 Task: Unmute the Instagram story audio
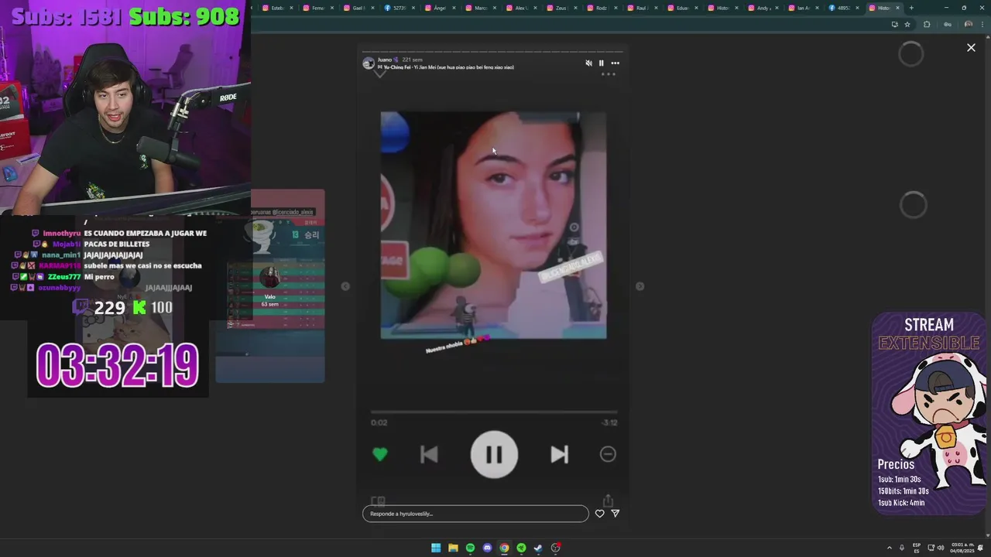[x=588, y=63]
